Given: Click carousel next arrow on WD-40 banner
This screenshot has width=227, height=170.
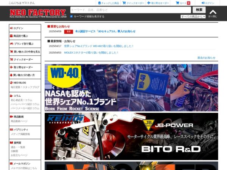Looking at the screenshot, I should coord(209,88).
